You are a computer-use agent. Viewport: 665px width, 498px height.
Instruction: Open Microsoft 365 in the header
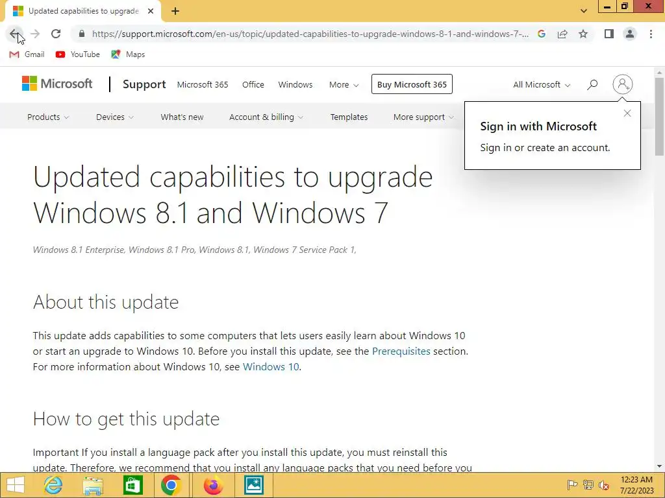[x=203, y=85]
